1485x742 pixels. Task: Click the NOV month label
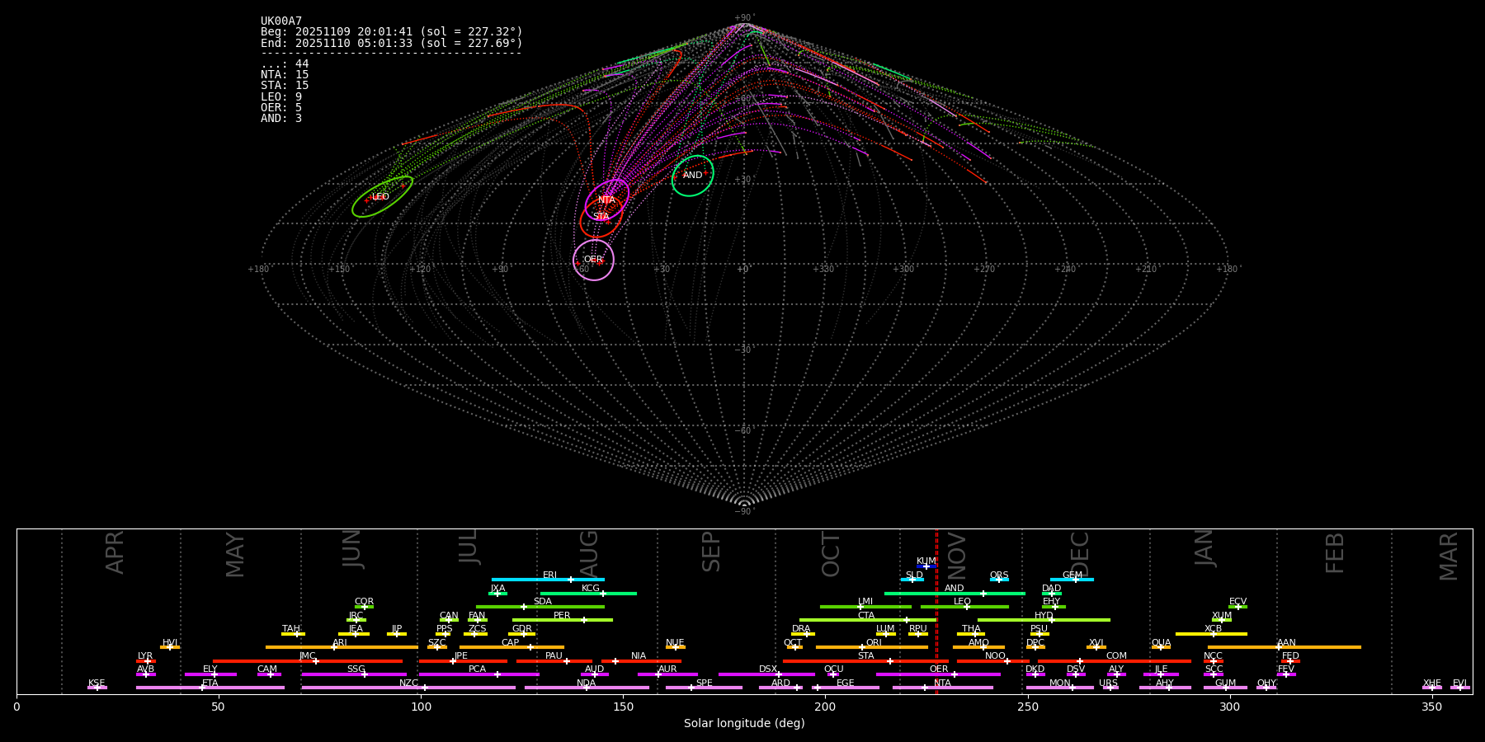(x=957, y=554)
